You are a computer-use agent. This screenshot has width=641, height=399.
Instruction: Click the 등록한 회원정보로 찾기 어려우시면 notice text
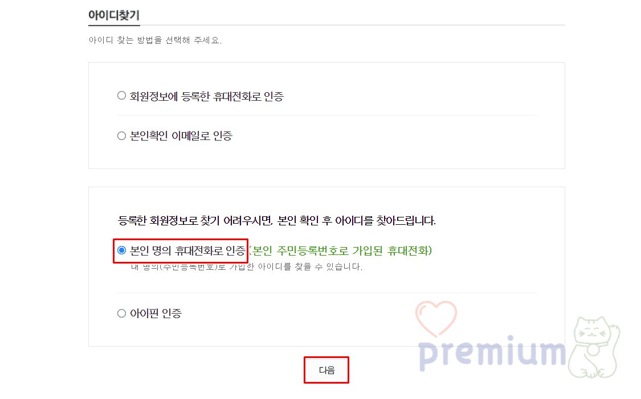pyautogui.click(x=277, y=220)
